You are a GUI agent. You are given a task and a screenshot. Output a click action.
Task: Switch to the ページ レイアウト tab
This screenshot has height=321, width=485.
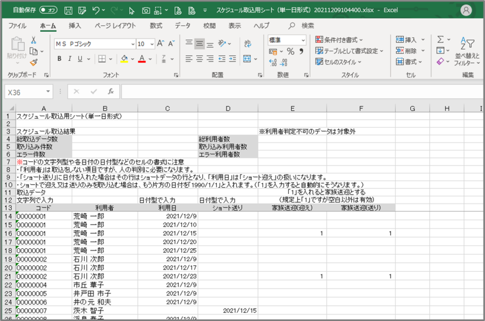point(115,26)
